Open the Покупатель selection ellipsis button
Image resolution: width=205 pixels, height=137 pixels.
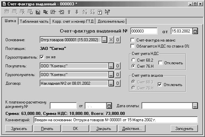point(111,66)
